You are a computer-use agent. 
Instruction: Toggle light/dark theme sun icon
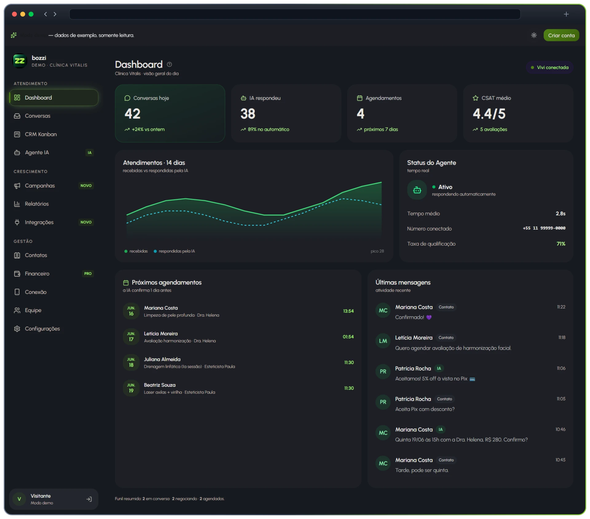pyautogui.click(x=534, y=35)
